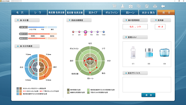Image resolution: width=186 pixels, height=105 pixels.
Task: Click the 水分 moisture level bar
Action: 43,27
